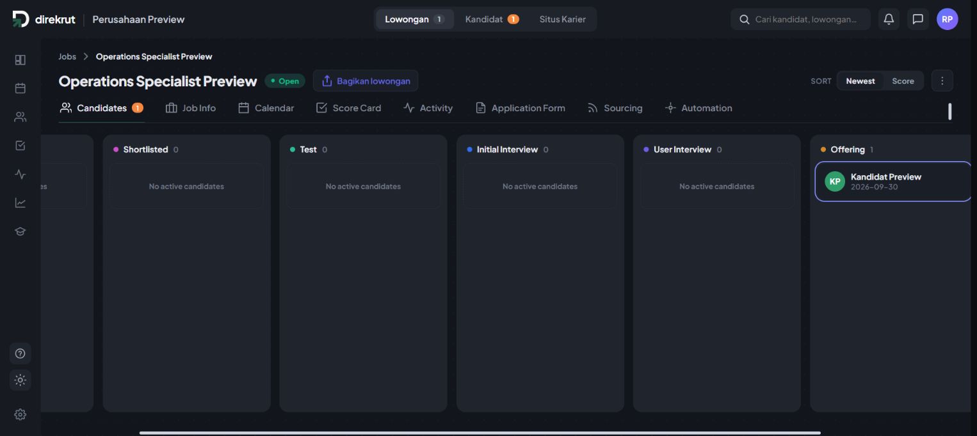Click the green Open status badge
Viewport: 977px width, 436px height.
pyautogui.click(x=285, y=81)
